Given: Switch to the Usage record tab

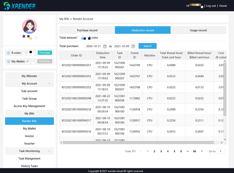Looking at the screenshot, I should (198, 30).
